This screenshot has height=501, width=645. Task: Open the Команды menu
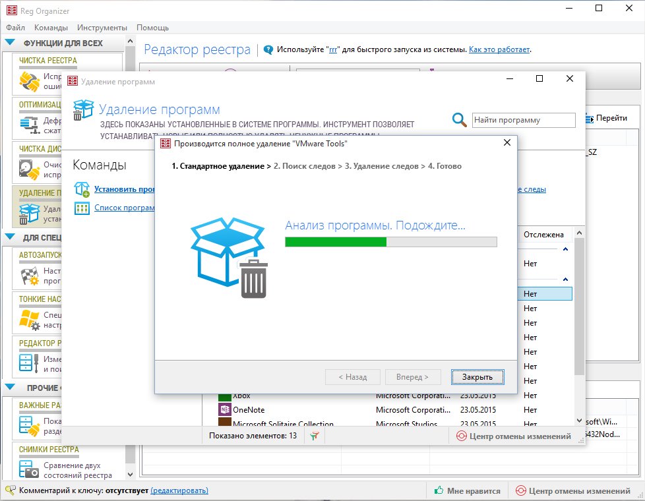coord(51,28)
